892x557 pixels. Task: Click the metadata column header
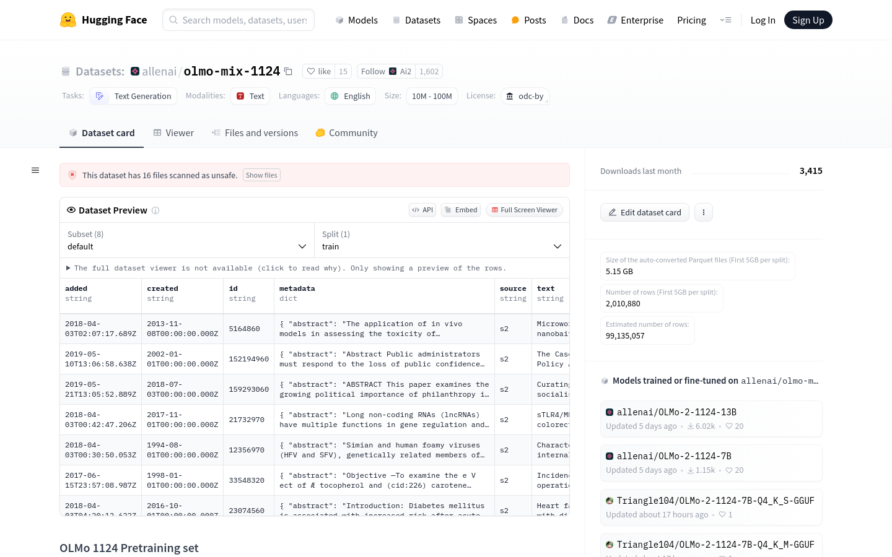pos(384,293)
